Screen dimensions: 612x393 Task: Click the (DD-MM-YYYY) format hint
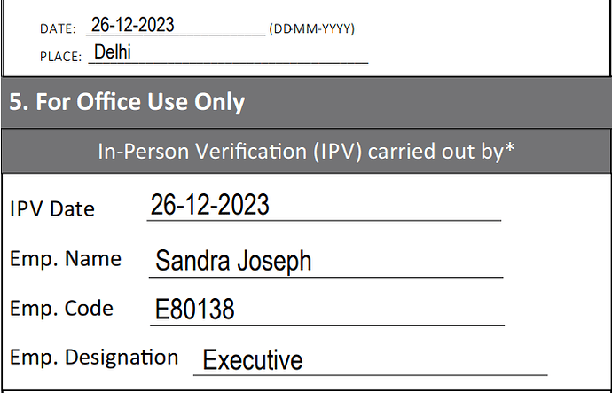(312, 29)
